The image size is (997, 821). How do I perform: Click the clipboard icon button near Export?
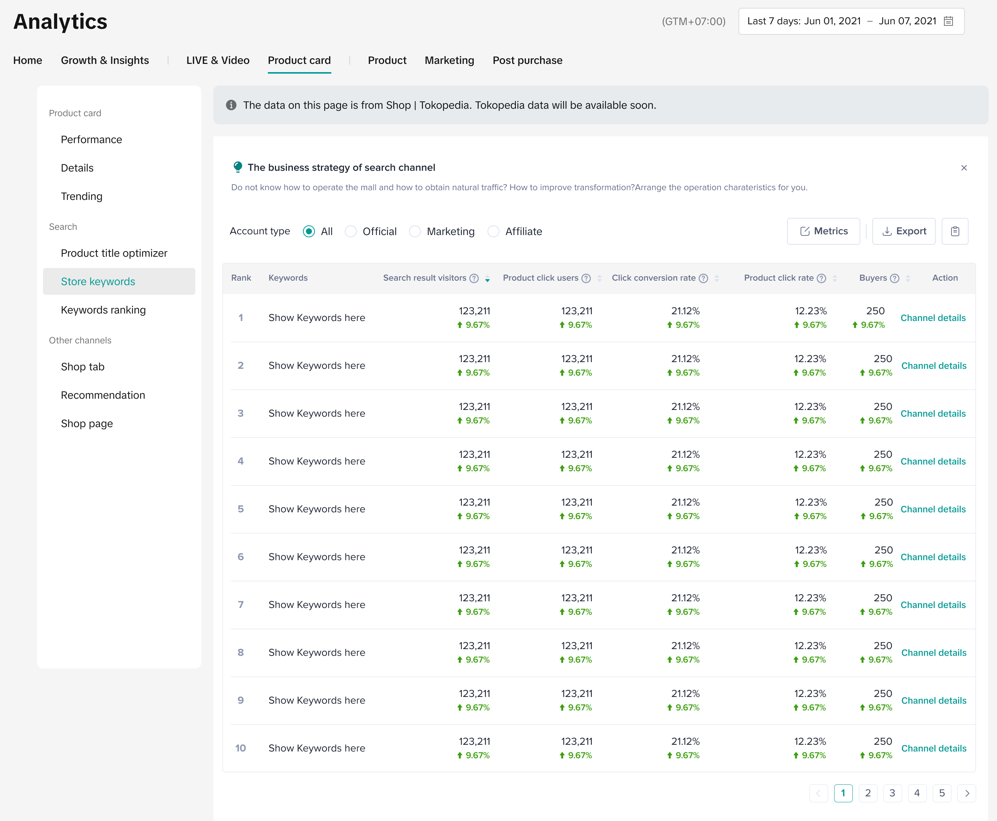coord(955,231)
